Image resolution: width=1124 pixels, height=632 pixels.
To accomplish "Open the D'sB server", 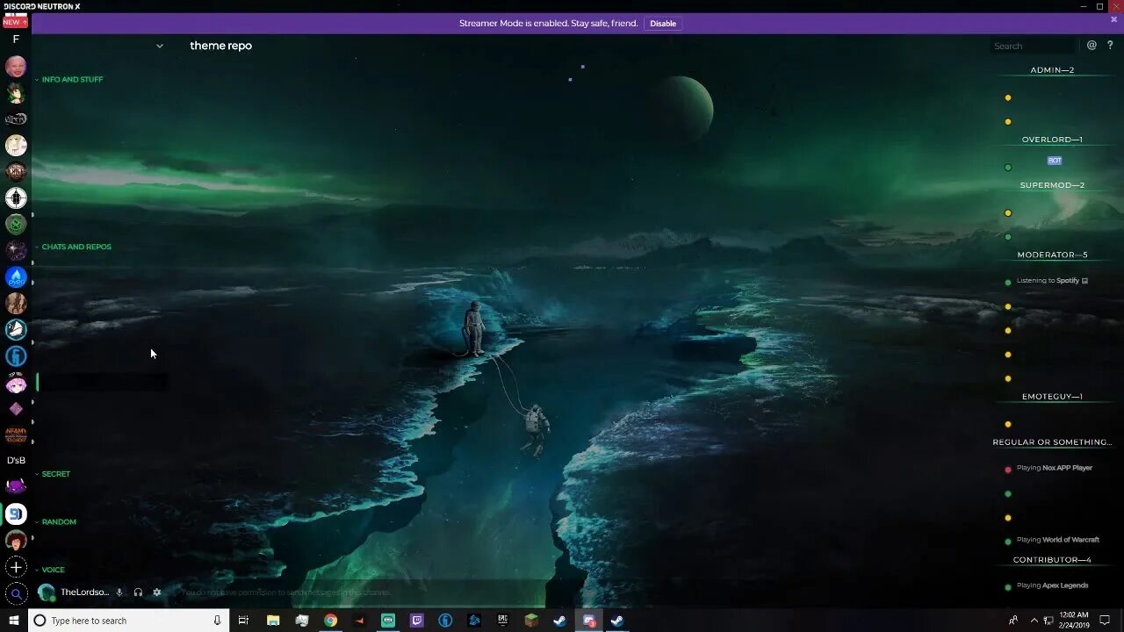I will pyautogui.click(x=16, y=461).
